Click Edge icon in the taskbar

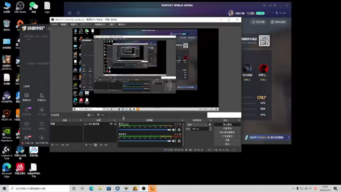(x=91, y=188)
